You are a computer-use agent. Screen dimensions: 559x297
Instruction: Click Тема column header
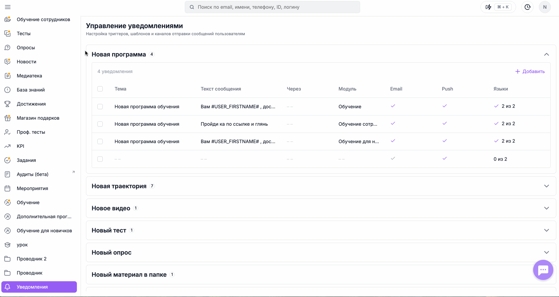coord(121,89)
